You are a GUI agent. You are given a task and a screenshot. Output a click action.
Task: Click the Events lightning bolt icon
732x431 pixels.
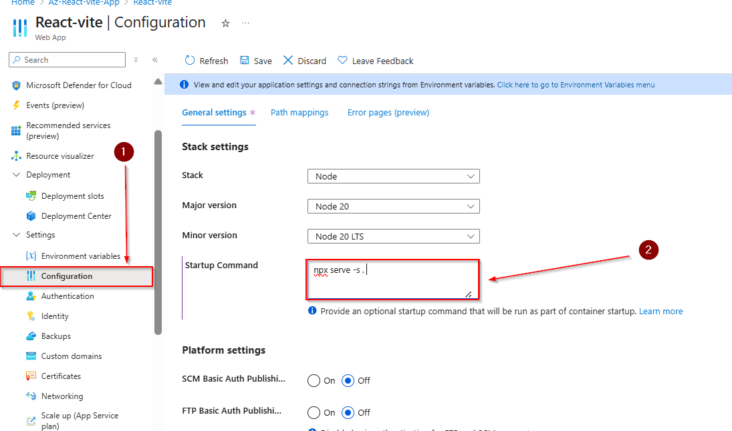(16, 105)
